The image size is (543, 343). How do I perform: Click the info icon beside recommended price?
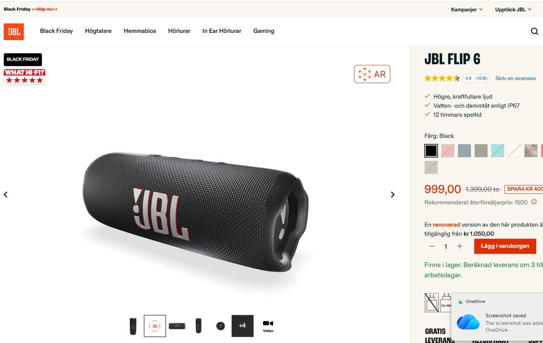tap(534, 202)
